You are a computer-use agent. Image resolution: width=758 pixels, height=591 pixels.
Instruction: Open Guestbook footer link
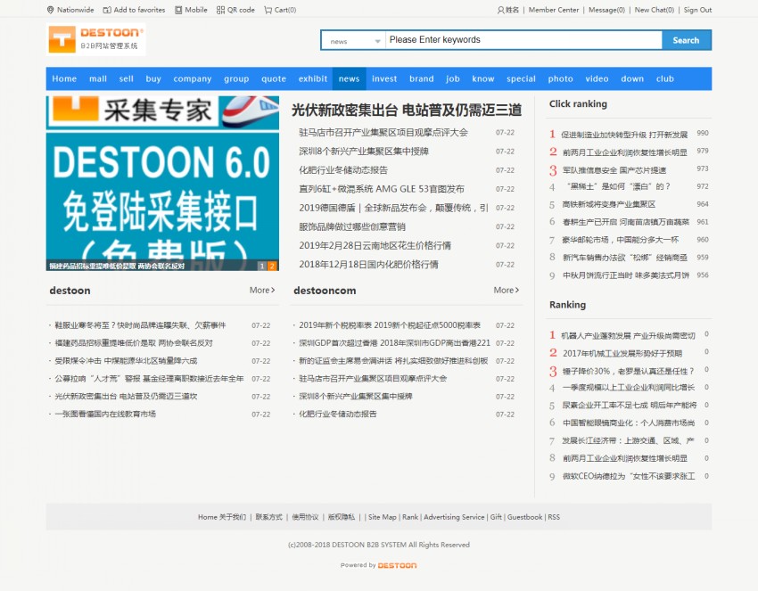coord(524,517)
